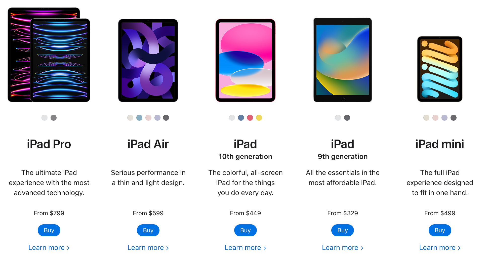Choose the yellow iPad 10th generation color
Image resolution: width=488 pixels, height=262 pixels.
259,118
